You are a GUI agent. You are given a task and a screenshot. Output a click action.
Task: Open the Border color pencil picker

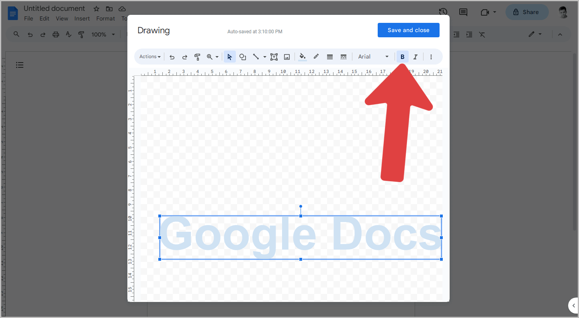(316, 57)
